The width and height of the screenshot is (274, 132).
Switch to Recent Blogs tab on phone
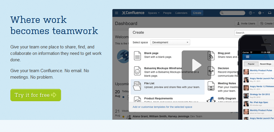(265, 64)
